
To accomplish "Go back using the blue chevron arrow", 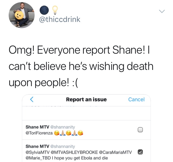I will (32, 99).
